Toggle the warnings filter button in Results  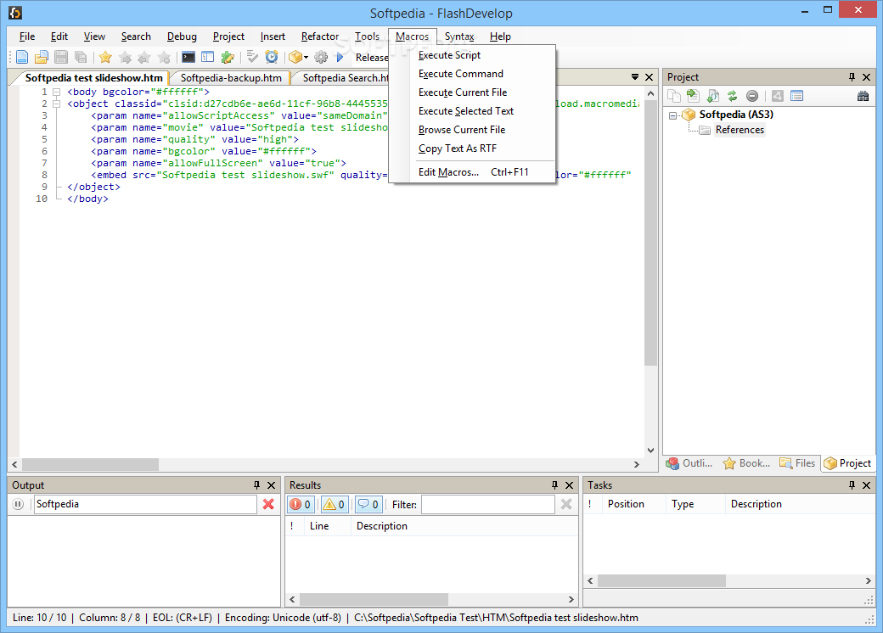pyautogui.click(x=334, y=505)
